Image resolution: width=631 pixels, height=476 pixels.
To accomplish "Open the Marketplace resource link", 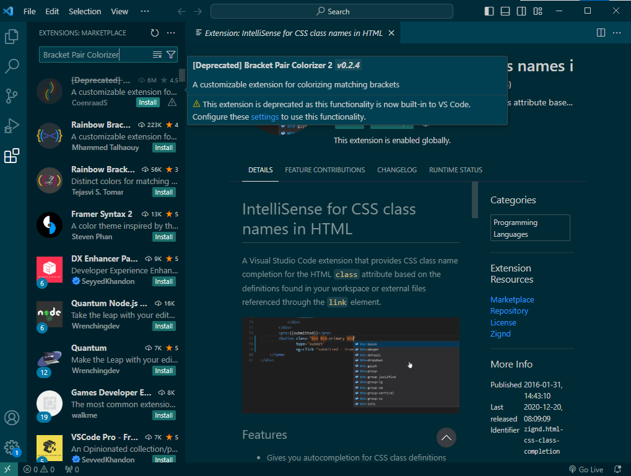I will pyautogui.click(x=512, y=299).
